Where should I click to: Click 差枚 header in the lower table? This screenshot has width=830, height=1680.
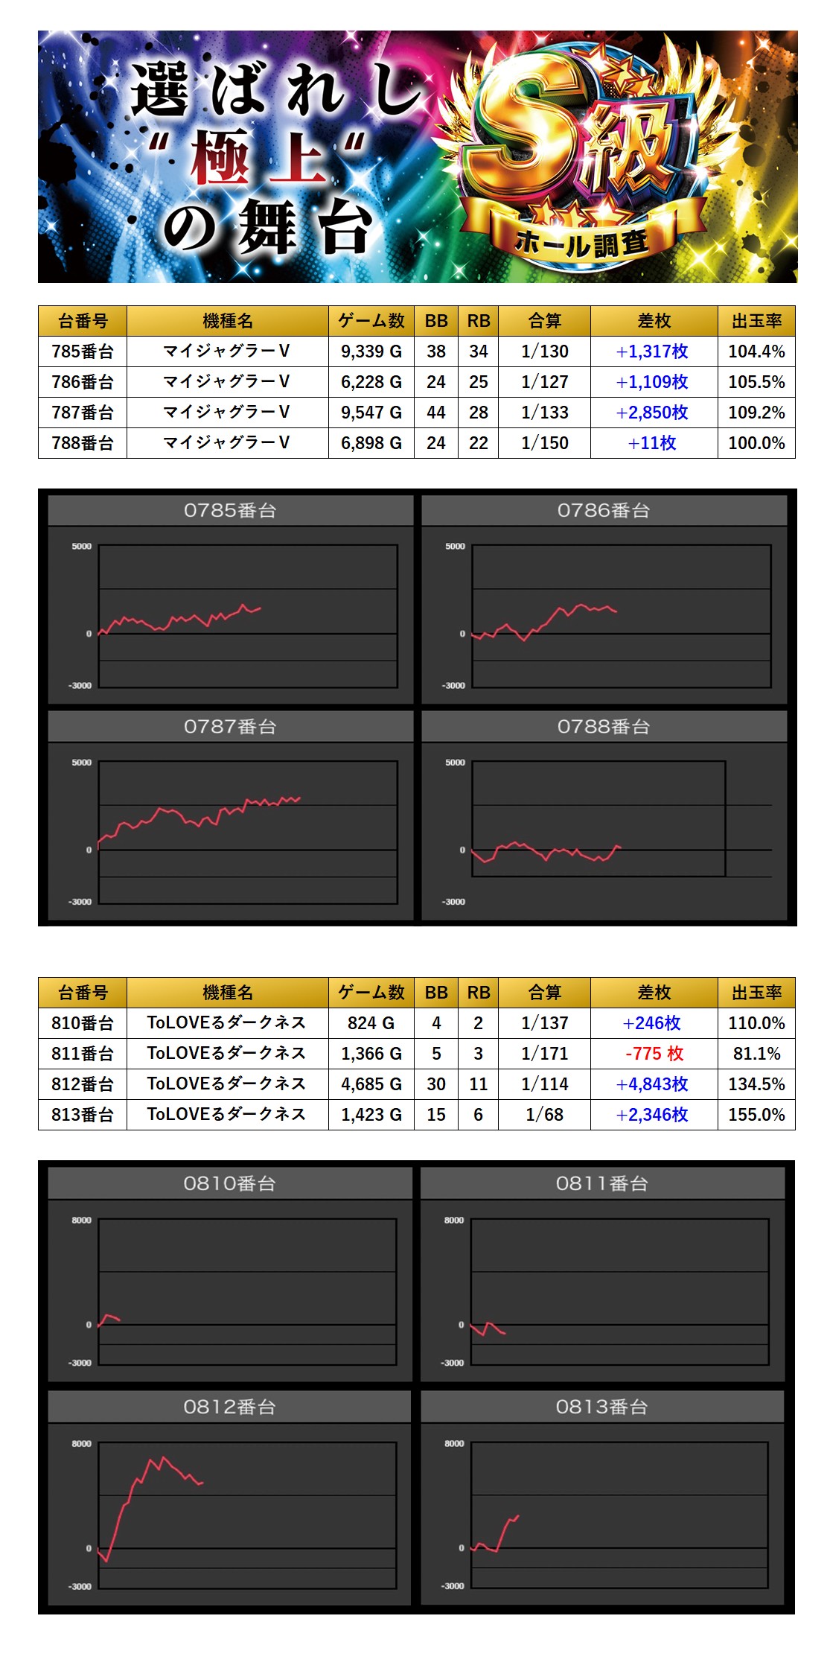654,993
